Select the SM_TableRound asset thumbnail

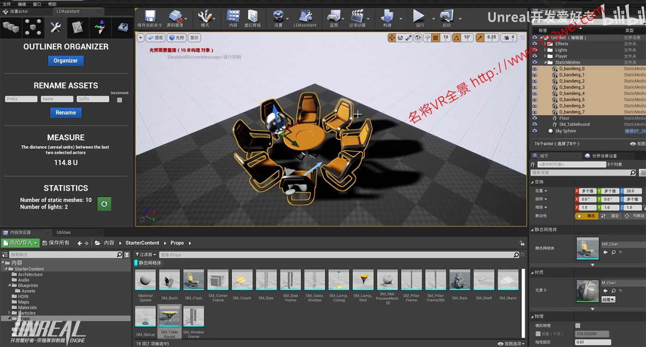pyautogui.click(x=169, y=316)
